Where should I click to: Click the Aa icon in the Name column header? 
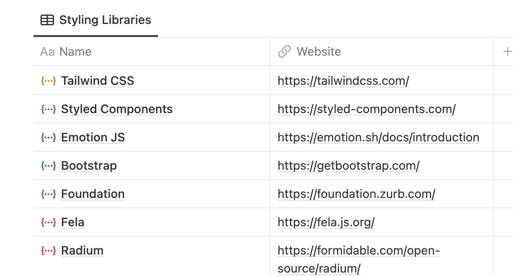point(47,51)
